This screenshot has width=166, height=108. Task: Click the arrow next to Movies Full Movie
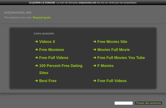[95, 50]
